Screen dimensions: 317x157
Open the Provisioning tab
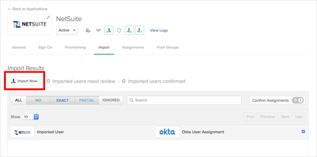(75, 48)
